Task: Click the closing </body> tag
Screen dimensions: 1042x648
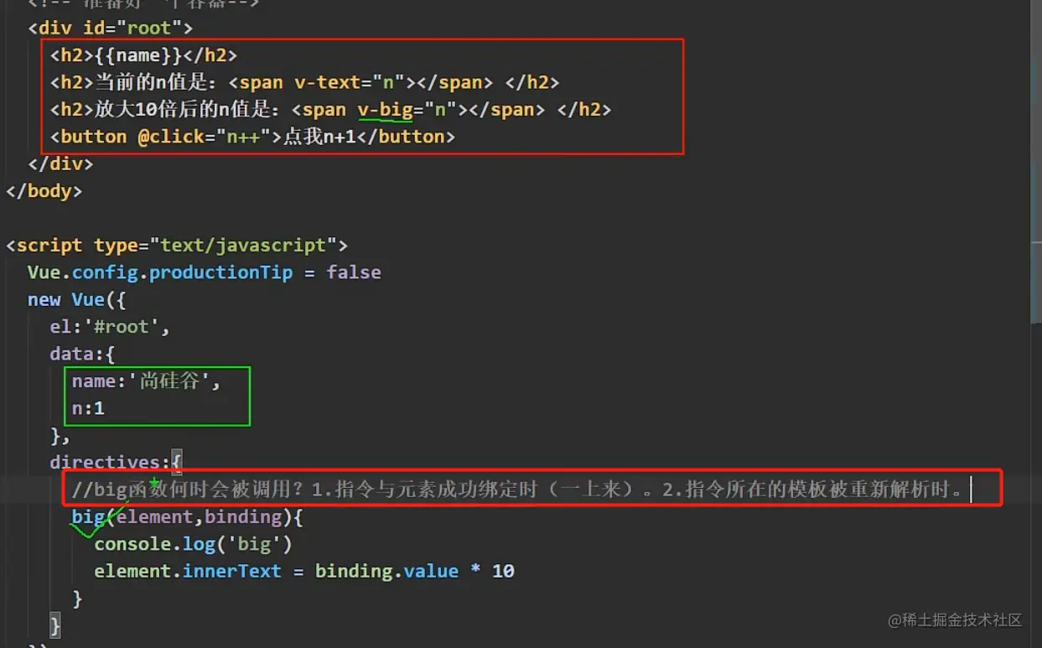Action: click(44, 190)
